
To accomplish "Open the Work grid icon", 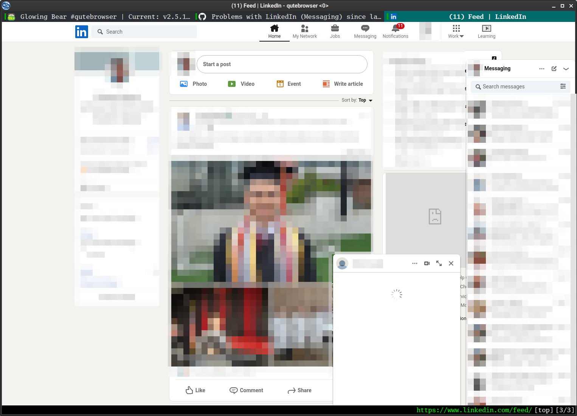I will 456,31.
